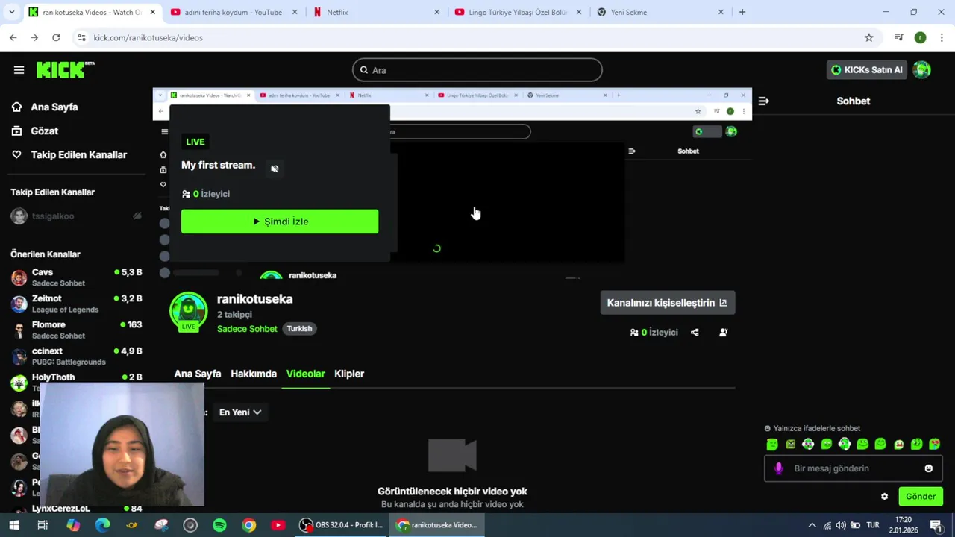Click chat message input field
Viewport: 955px width, 537px height.
853,468
